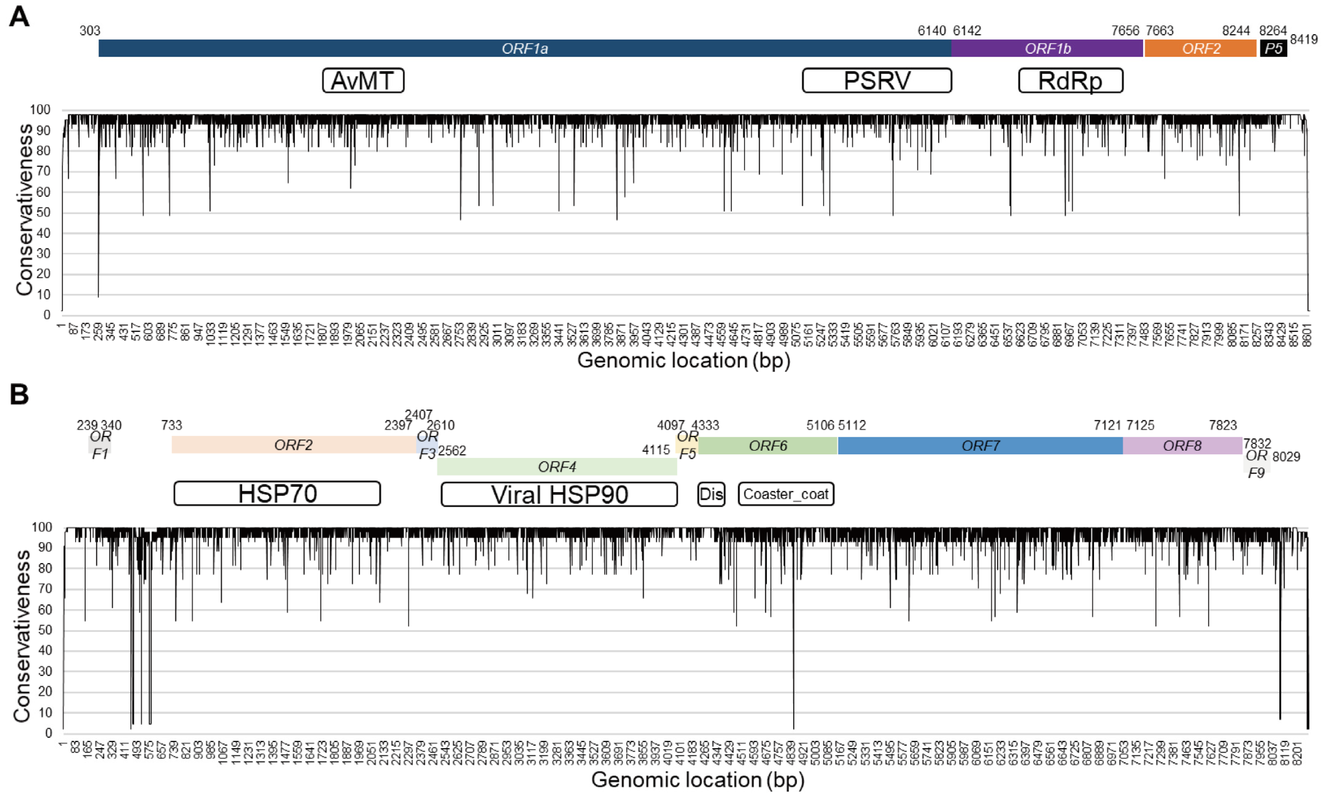Image resolution: width=1323 pixels, height=797 pixels.
Task: Click the purple ORF1b segment
Action: [1046, 48]
